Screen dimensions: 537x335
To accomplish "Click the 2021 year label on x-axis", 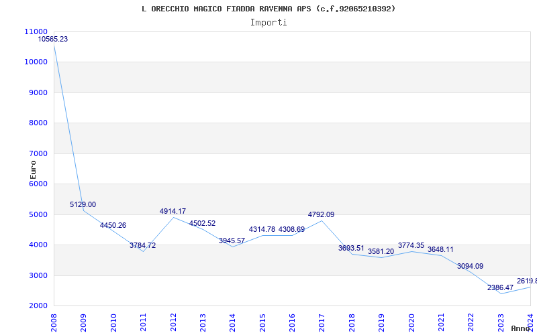I will point(441,322).
